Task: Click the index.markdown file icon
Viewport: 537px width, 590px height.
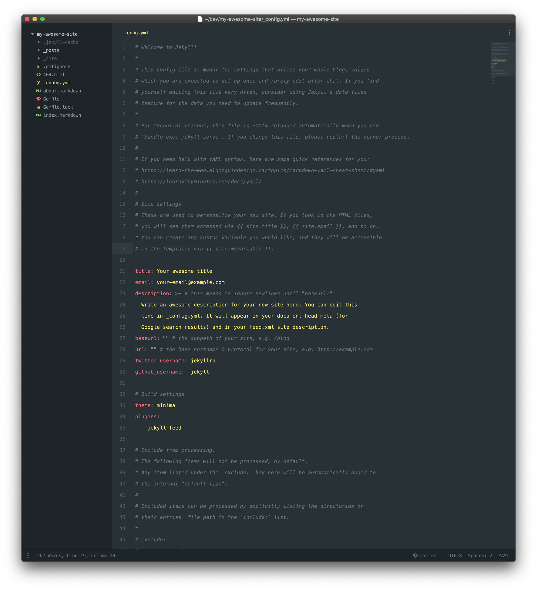Action: [39, 115]
